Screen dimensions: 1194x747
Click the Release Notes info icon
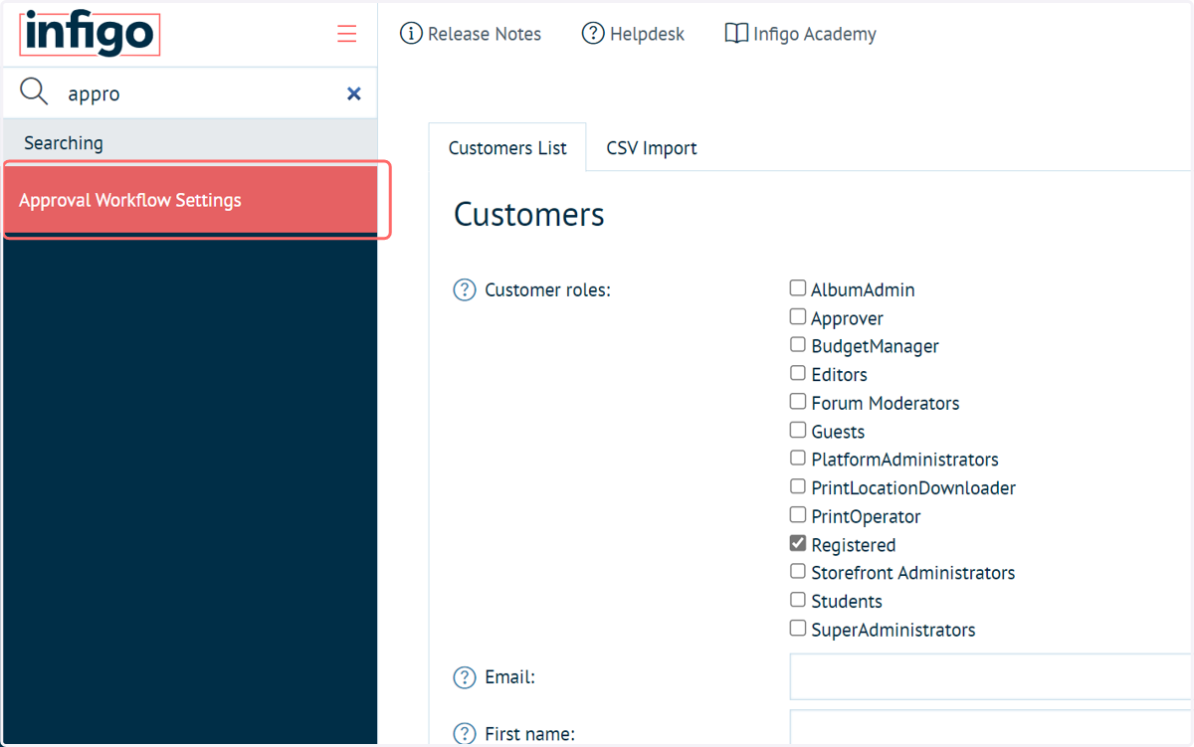411,34
